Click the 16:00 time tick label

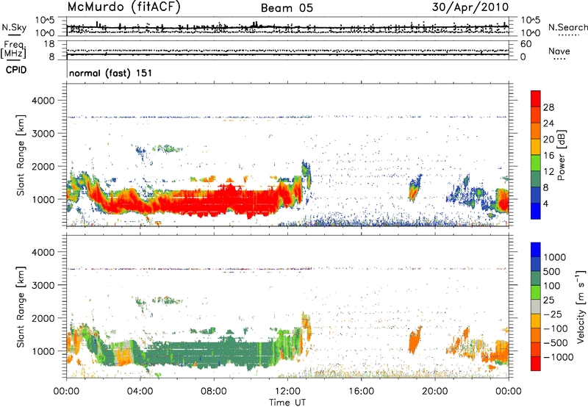361,392
